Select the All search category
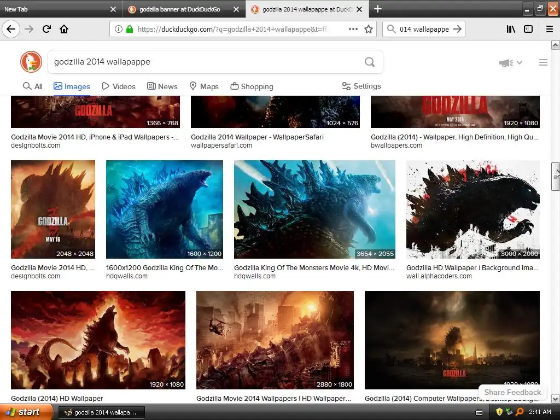 [x=32, y=86]
